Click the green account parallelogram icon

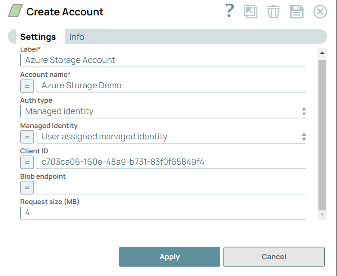(15, 11)
